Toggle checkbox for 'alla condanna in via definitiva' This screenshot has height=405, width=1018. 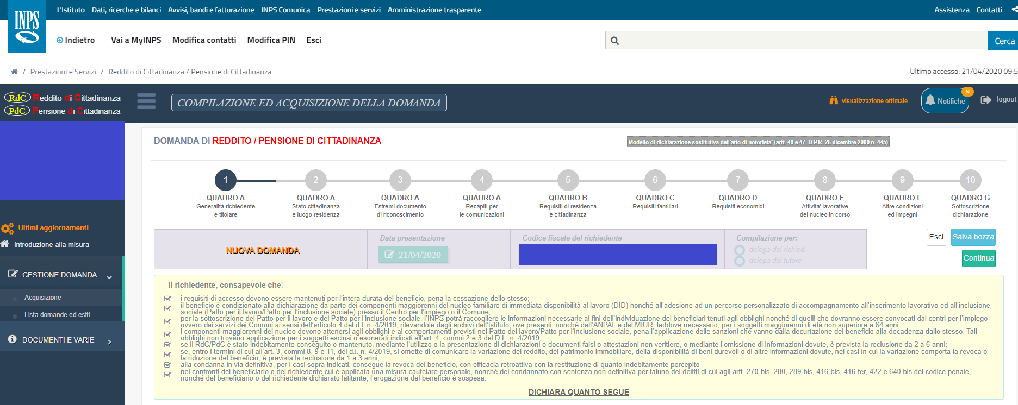(x=167, y=365)
